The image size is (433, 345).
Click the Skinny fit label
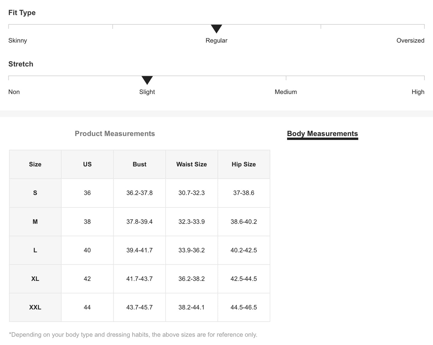pyautogui.click(x=18, y=40)
